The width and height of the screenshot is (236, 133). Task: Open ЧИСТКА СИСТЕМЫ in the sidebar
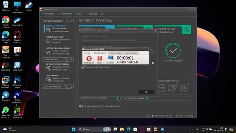point(58,40)
